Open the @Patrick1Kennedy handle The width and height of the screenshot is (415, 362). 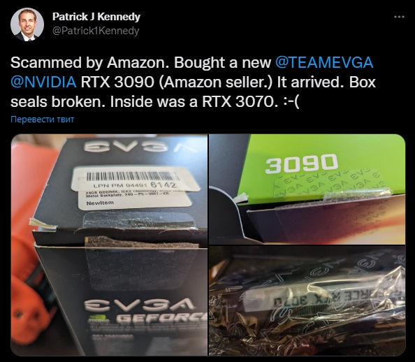coord(96,31)
